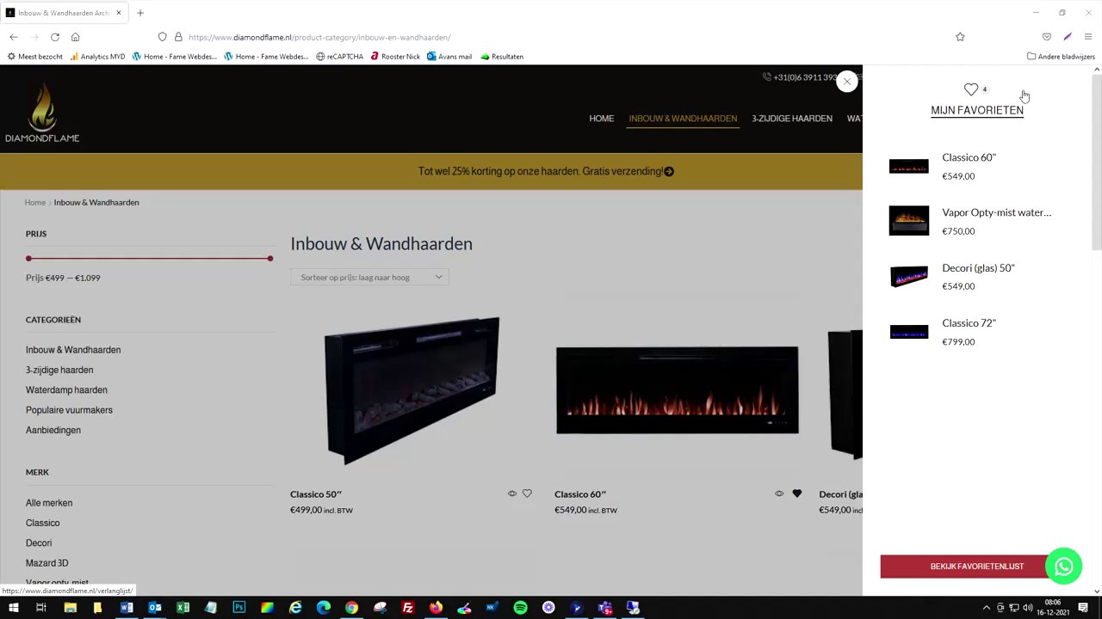Image resolution: width=1102 pixels, height=619 pixels.
Task: Open Firefox application menu
Action: (1088, 37)
